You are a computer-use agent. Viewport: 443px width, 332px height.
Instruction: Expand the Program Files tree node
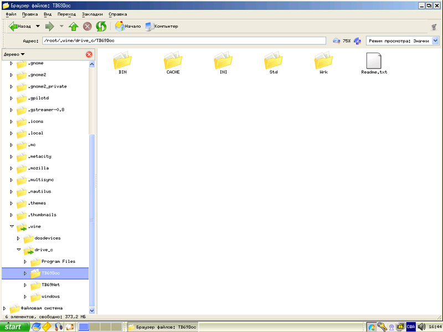[x=25, y=262]
